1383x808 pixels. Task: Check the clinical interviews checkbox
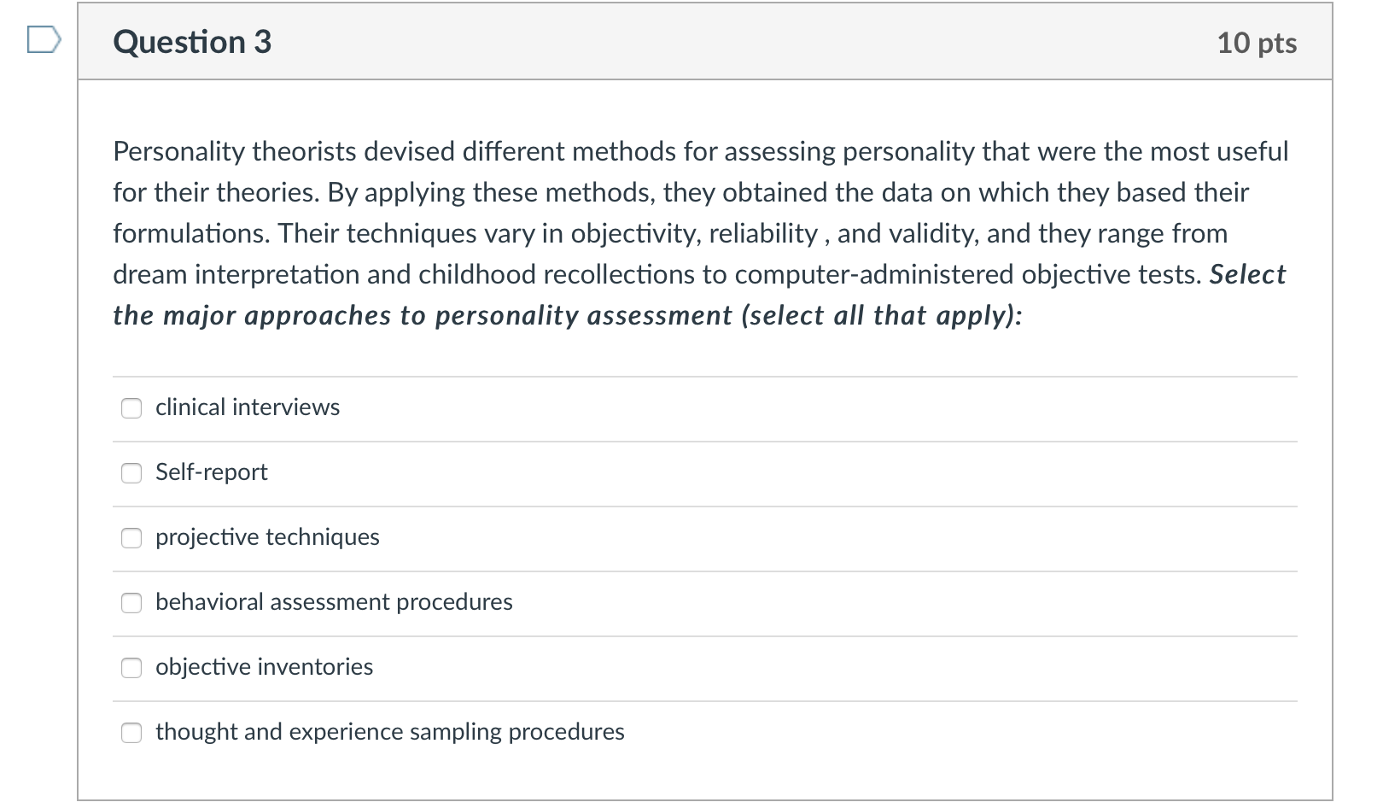pyautogui.click(x=131, y=408)
